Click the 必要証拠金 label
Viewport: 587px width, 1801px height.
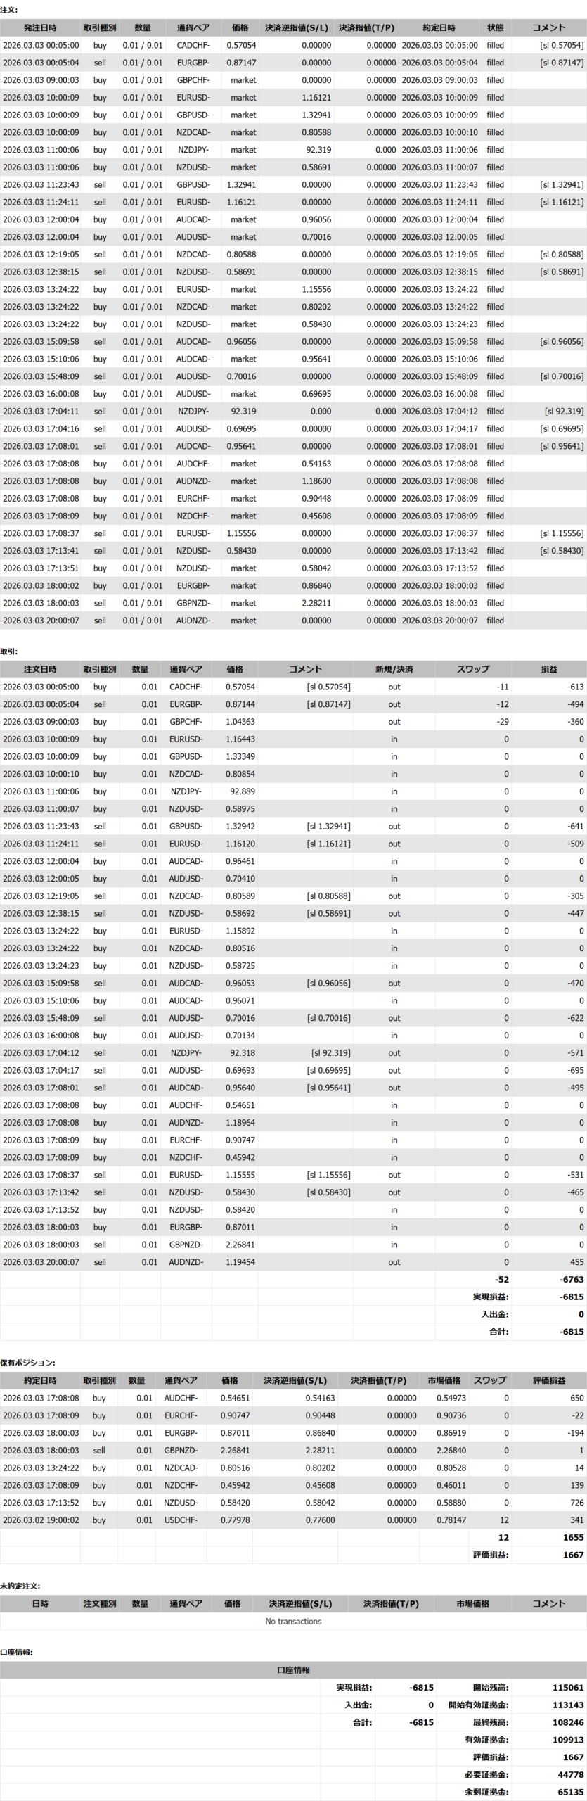tap(486, 1774)
